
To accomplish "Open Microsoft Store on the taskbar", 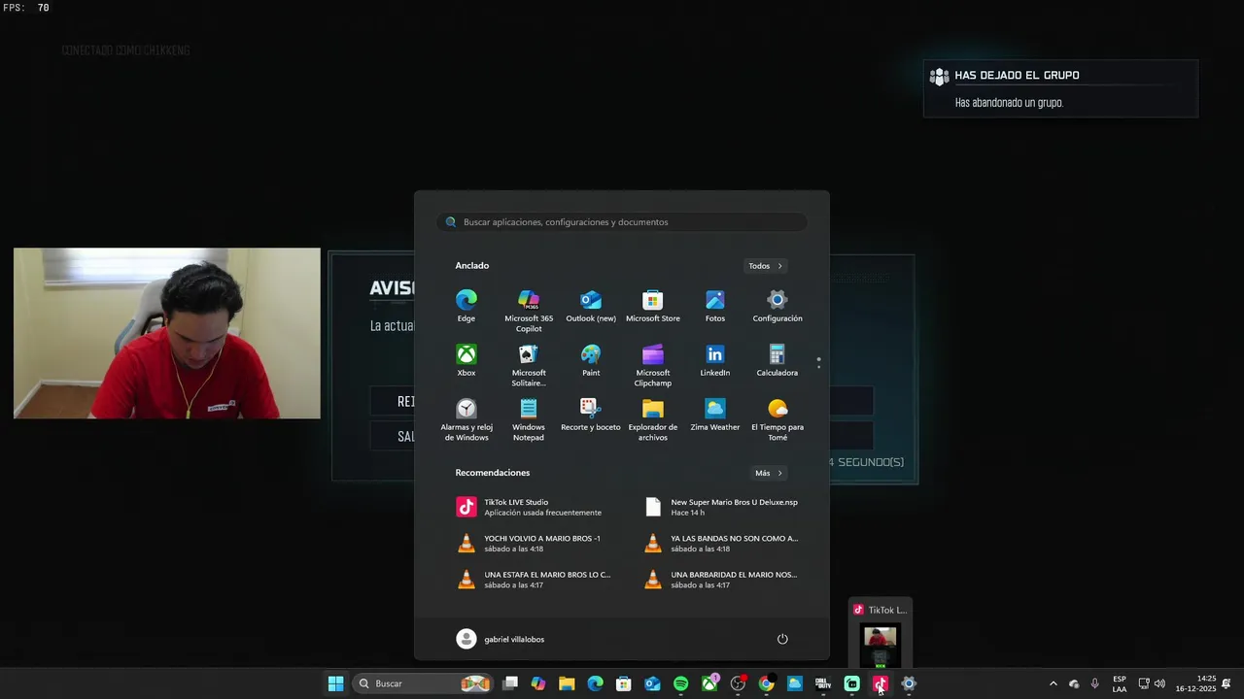I will click(624, 683).
